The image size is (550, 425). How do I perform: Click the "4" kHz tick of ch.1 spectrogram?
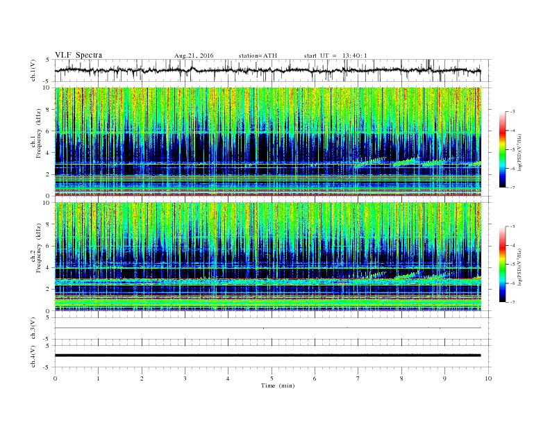pyautogui.click(x=49, y=153)
